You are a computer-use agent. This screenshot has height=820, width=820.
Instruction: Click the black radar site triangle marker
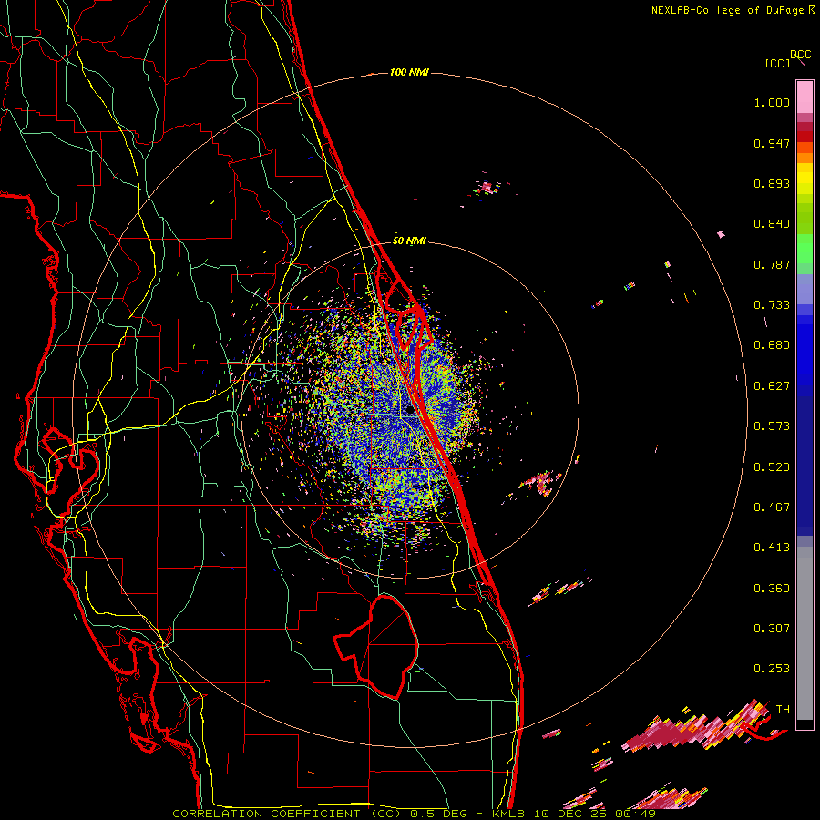[409, 410]
